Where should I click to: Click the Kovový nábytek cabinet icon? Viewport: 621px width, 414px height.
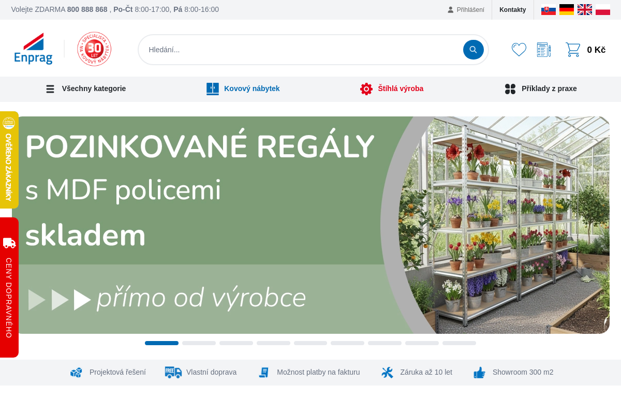pyautogui.click(x=212, y=88)
